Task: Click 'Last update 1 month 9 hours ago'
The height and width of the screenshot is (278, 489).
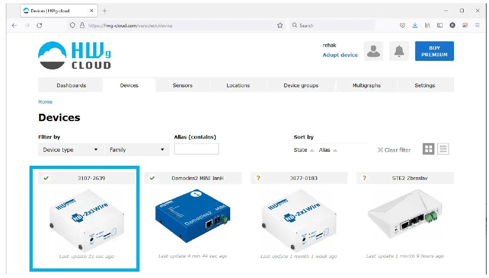Action: point(405,256)
